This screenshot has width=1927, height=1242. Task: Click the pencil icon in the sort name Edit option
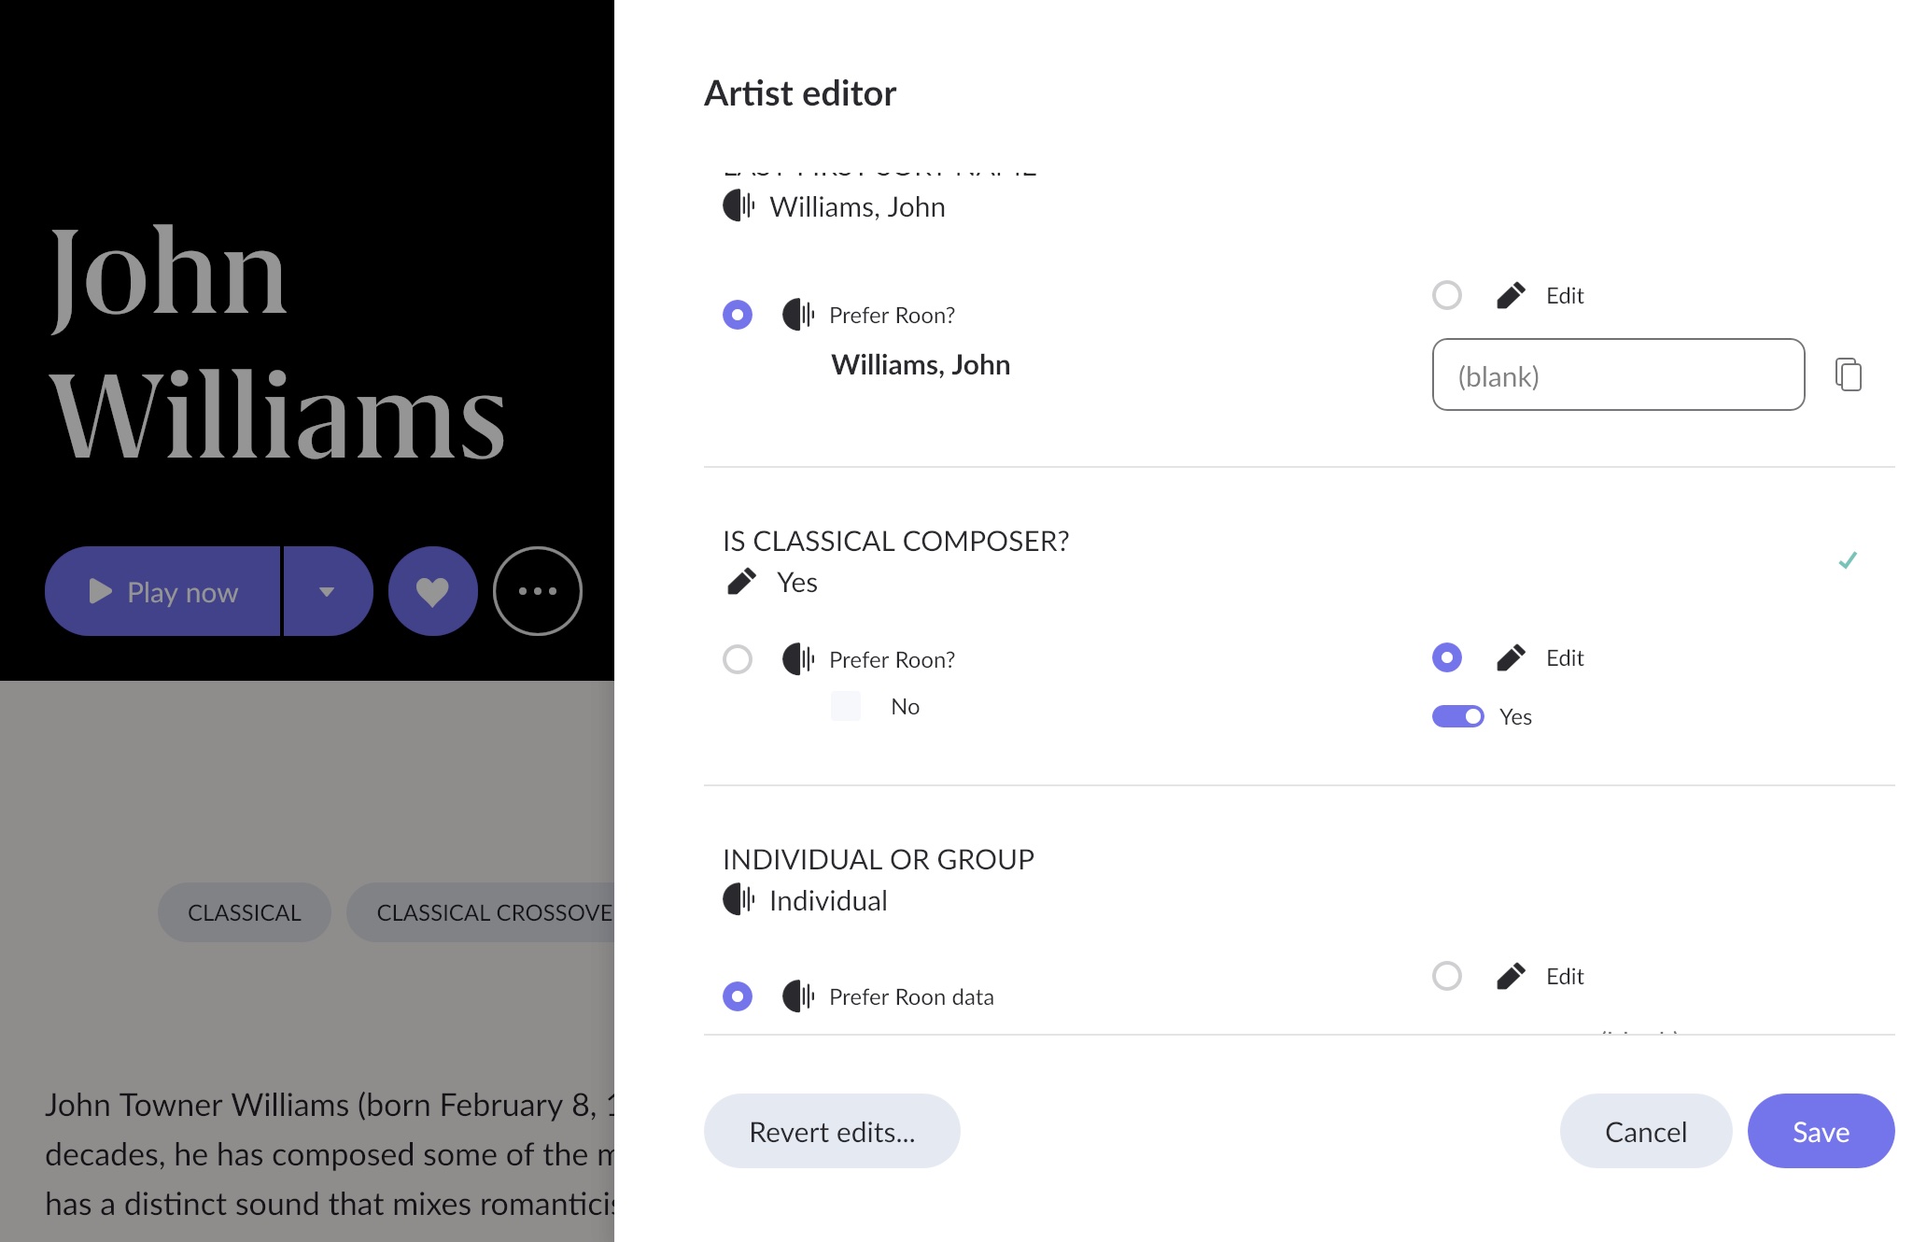(1511, 295)
